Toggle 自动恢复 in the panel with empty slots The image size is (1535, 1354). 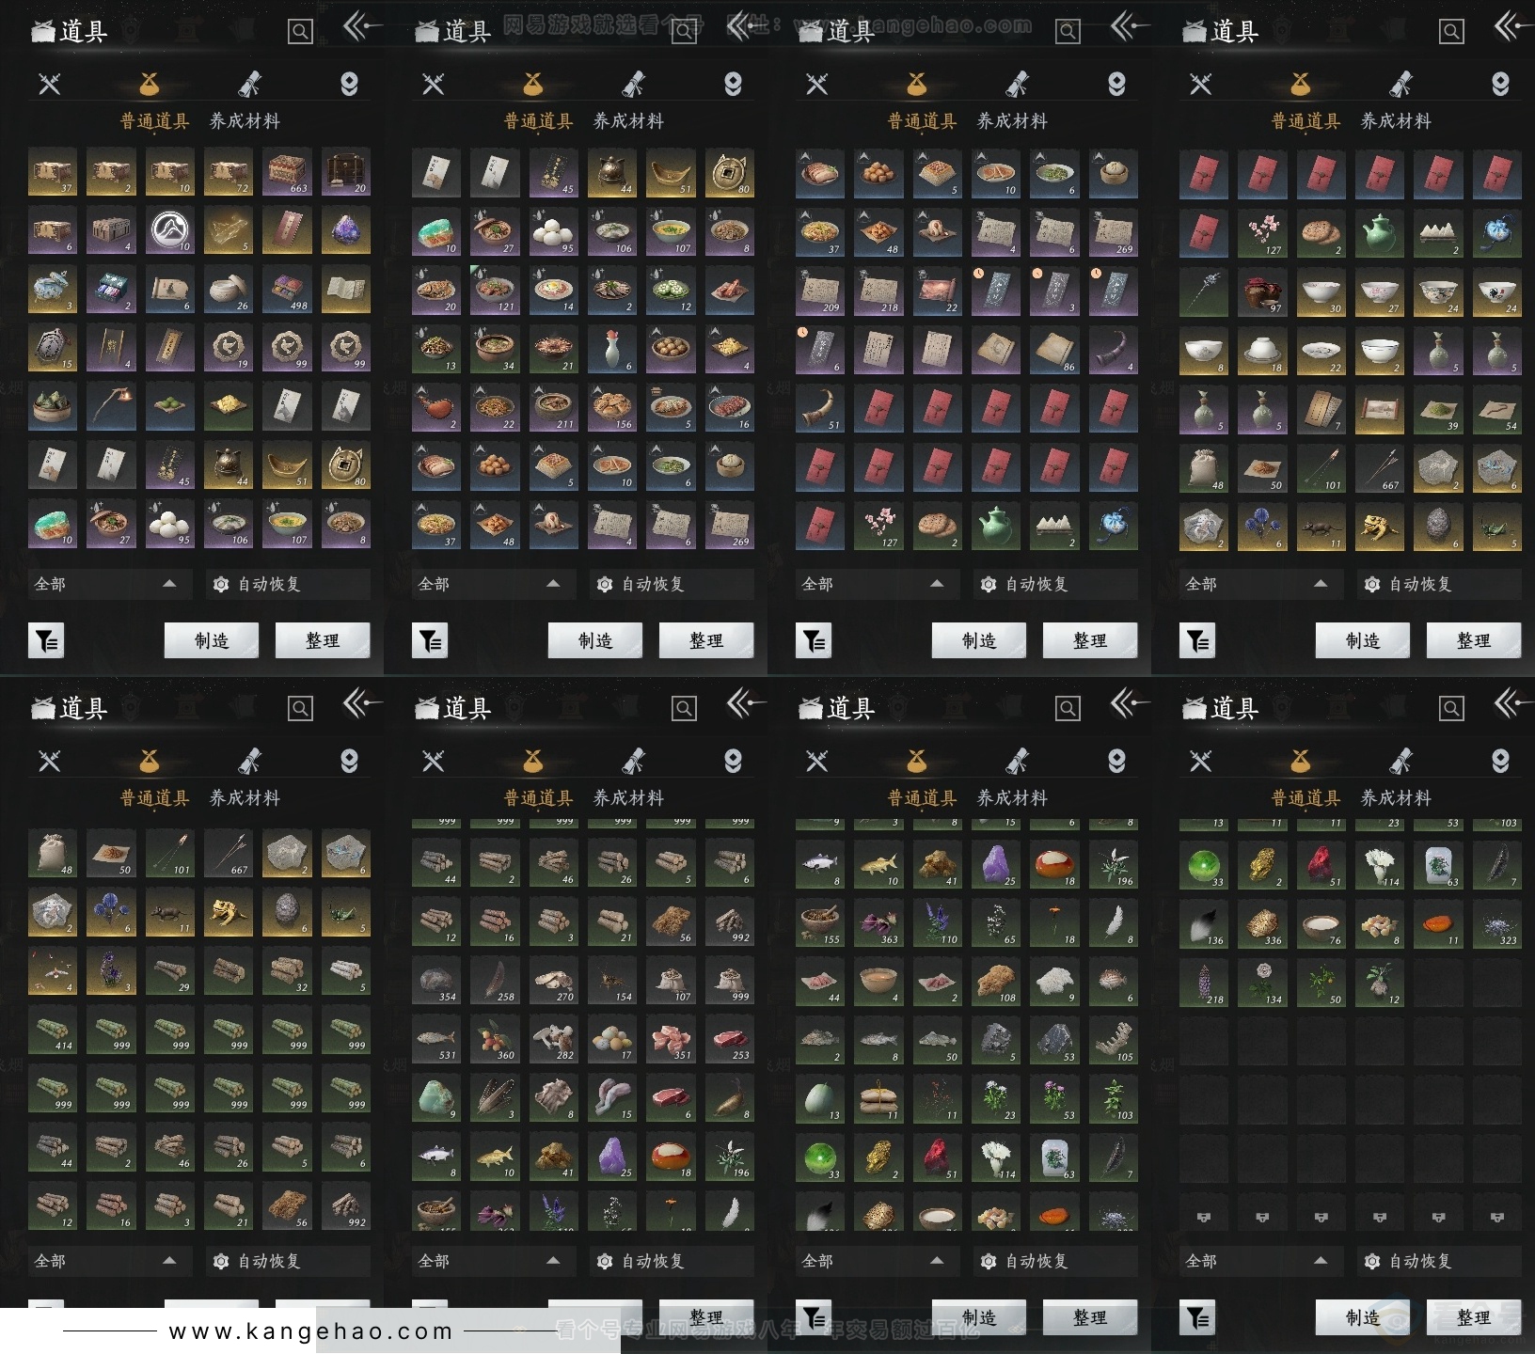tap(1439, 1261)
